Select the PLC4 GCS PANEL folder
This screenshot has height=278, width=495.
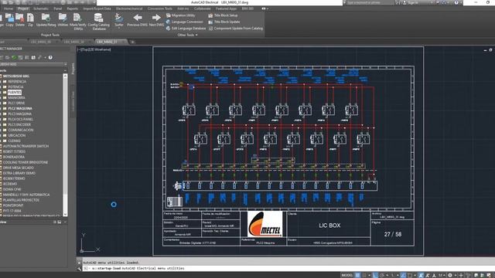coord(20,119)
